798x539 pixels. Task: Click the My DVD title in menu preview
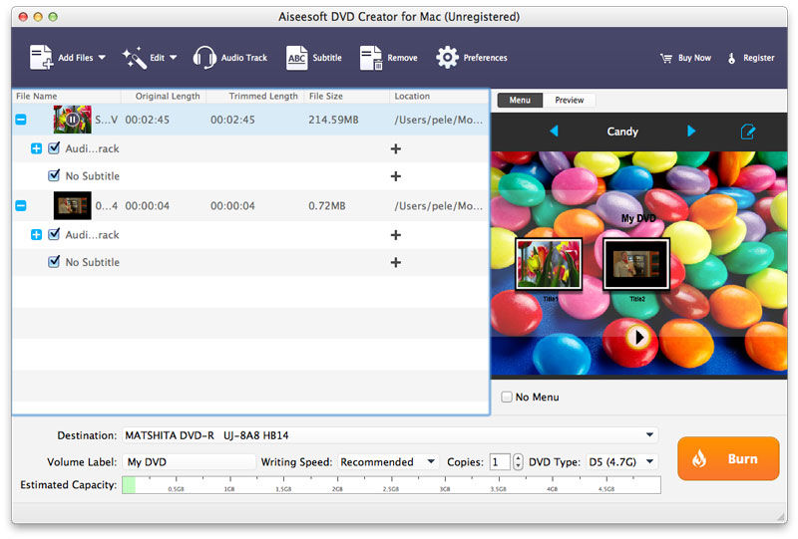tap(638, 218)
